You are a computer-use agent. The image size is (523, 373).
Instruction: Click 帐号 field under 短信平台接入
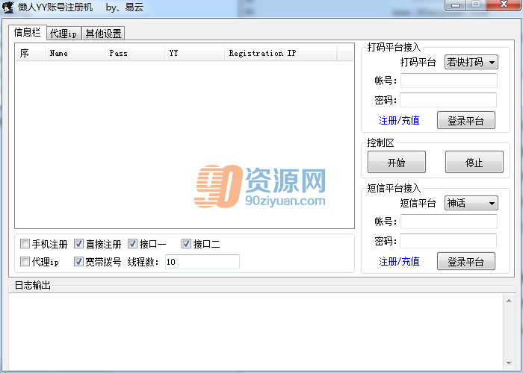point(448,222)
